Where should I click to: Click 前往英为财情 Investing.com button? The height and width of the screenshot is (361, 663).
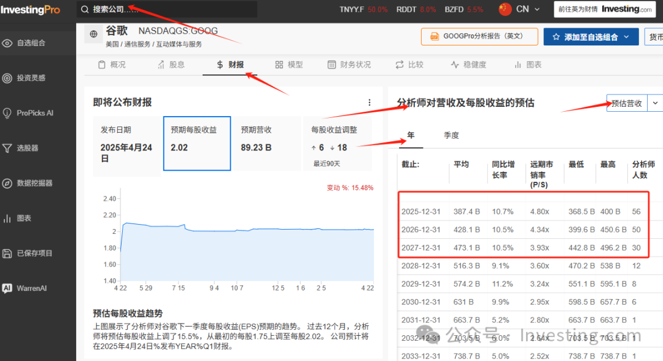pos(605,9)
